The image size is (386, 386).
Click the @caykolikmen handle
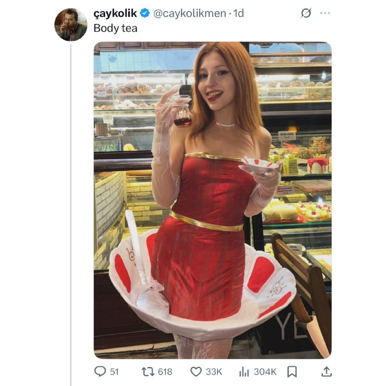click(190, 14)
